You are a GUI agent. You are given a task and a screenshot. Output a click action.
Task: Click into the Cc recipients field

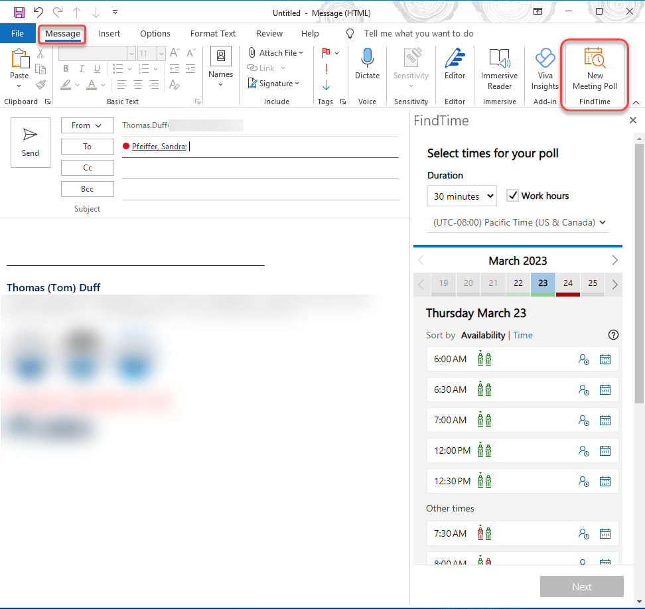click(x=259, y=168)
